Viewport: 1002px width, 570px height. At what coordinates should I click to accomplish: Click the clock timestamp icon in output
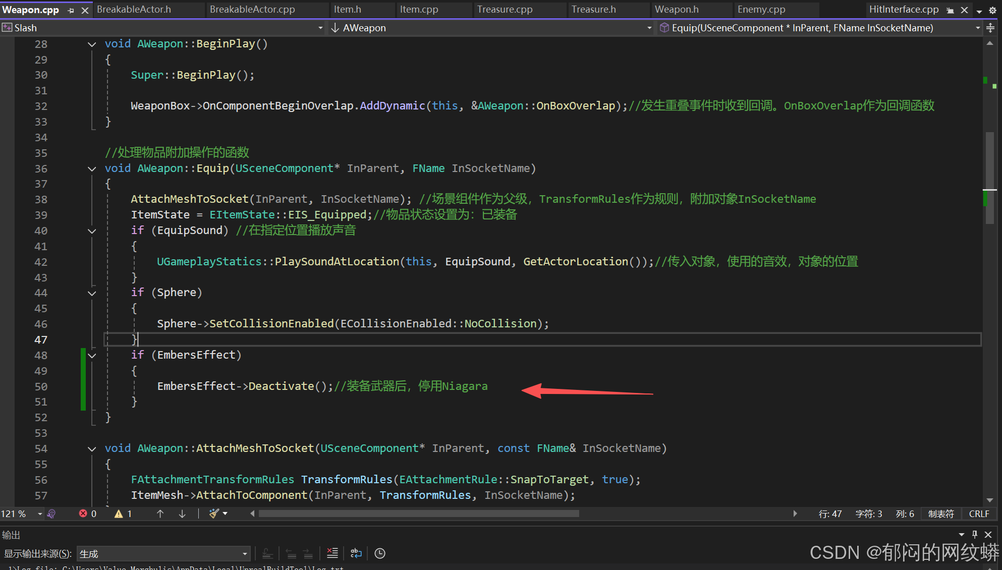tap(380, 553)
